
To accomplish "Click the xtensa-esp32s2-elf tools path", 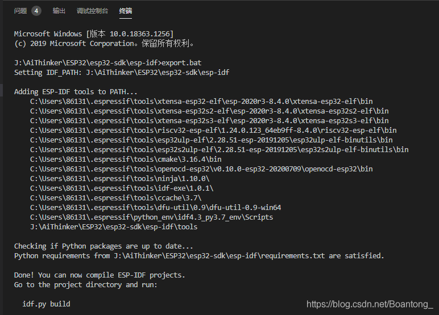I will pos(209,111).
